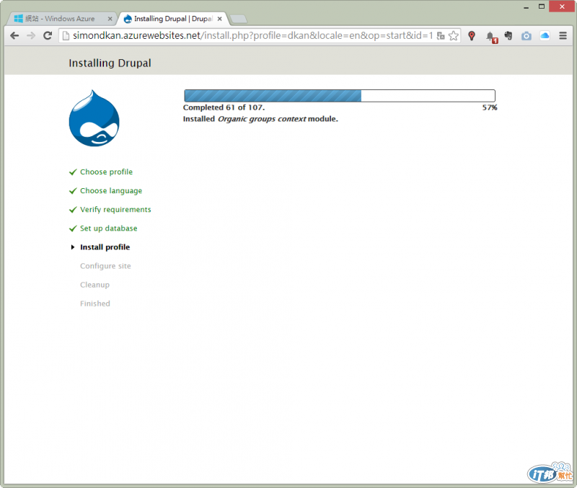Open the bell notification extension with badge
The height and width of the screenshot is (488, 577).
[x=491, y=37]
